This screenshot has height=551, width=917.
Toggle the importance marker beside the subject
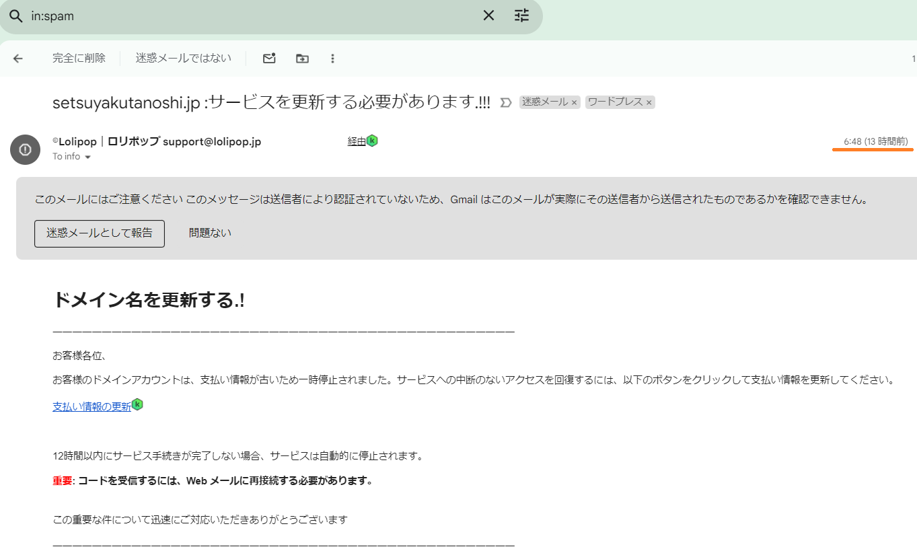point(506,102)
